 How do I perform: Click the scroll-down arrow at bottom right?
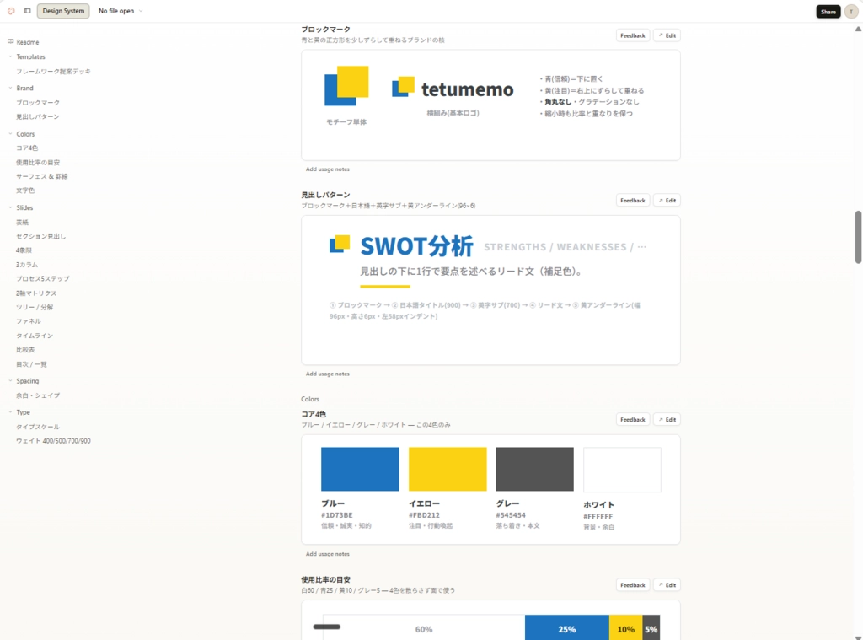pos(857,636)
